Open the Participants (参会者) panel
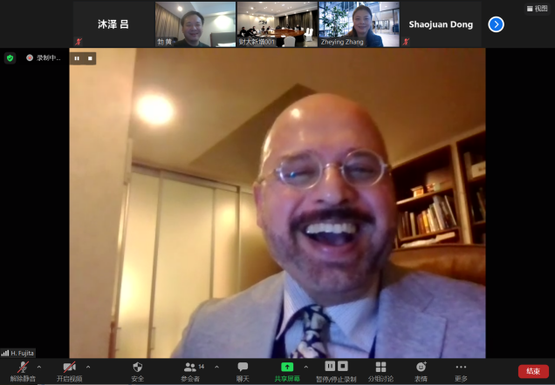555x385 pixels. pos(190,368)
